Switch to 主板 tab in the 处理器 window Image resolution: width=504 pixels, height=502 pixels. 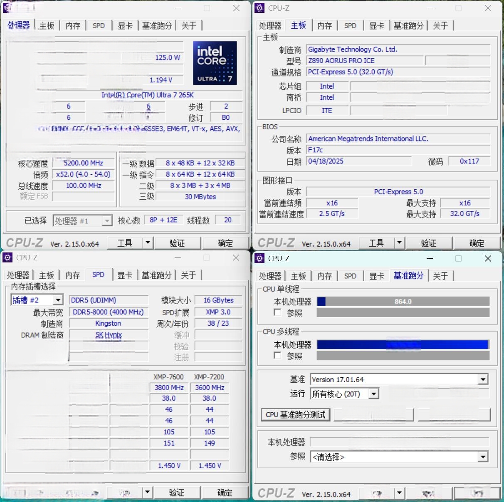pyautogui.click(x=47, y=26)
